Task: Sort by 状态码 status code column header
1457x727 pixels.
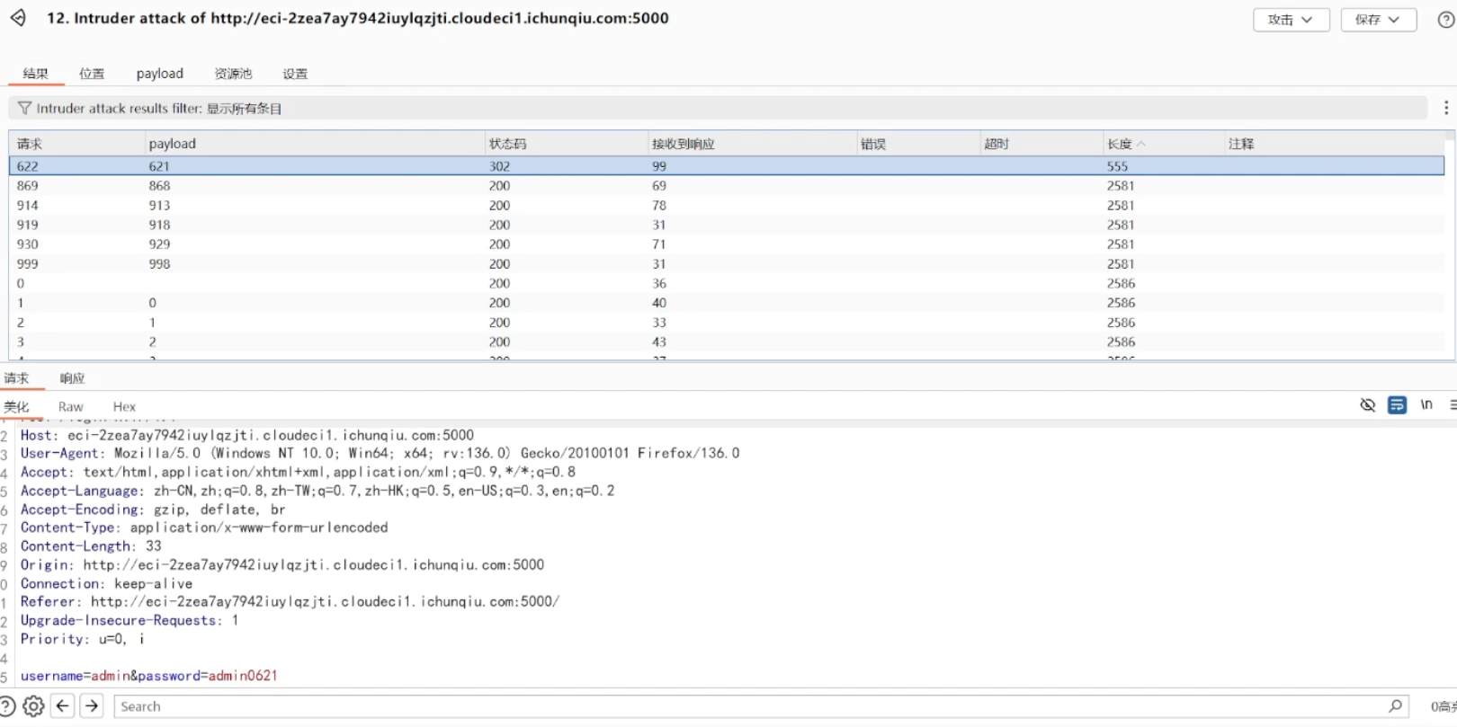Action: point(566,144)
